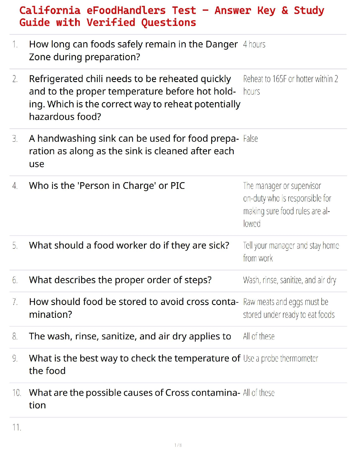Select the "Reheat to 165F" answer
Viewport: 356px width, 461px height.
click(290, 85)
